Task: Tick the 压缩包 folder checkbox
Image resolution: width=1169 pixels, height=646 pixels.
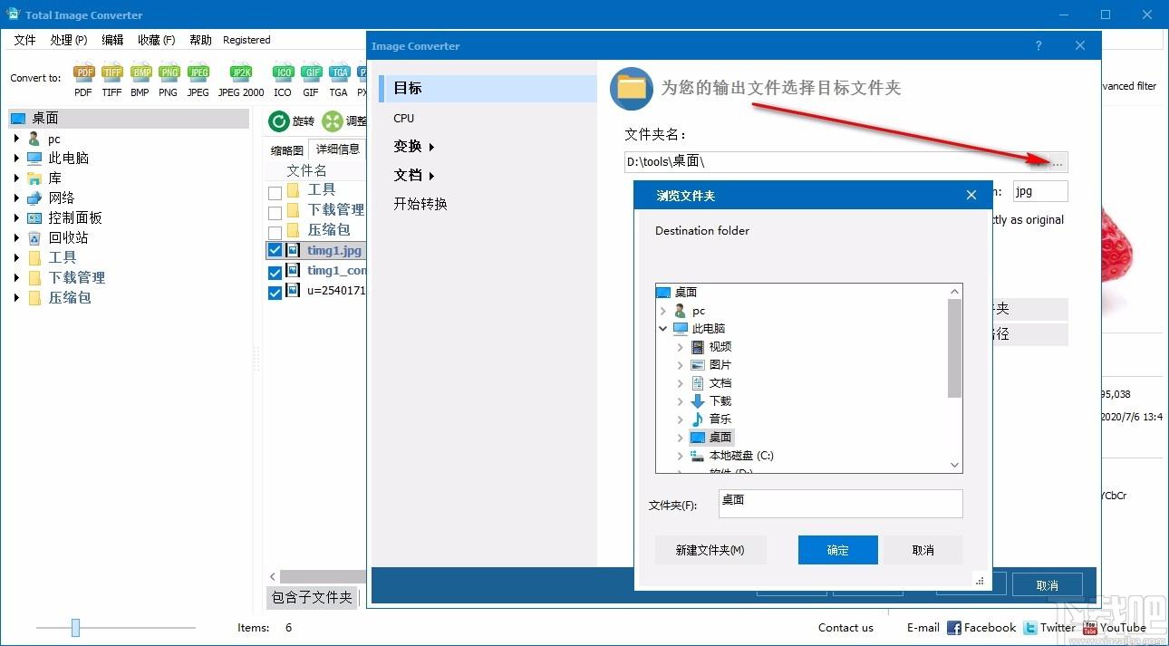Action: [x=275, y=232]
